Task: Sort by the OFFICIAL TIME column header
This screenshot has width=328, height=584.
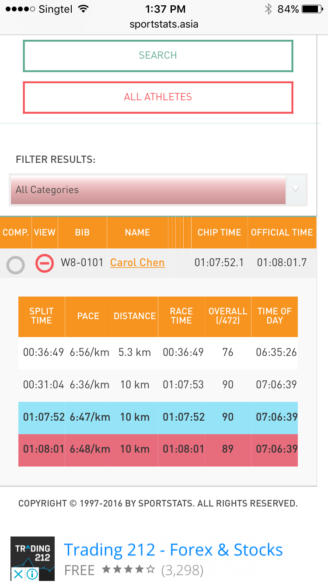Action: pos(282,232)
